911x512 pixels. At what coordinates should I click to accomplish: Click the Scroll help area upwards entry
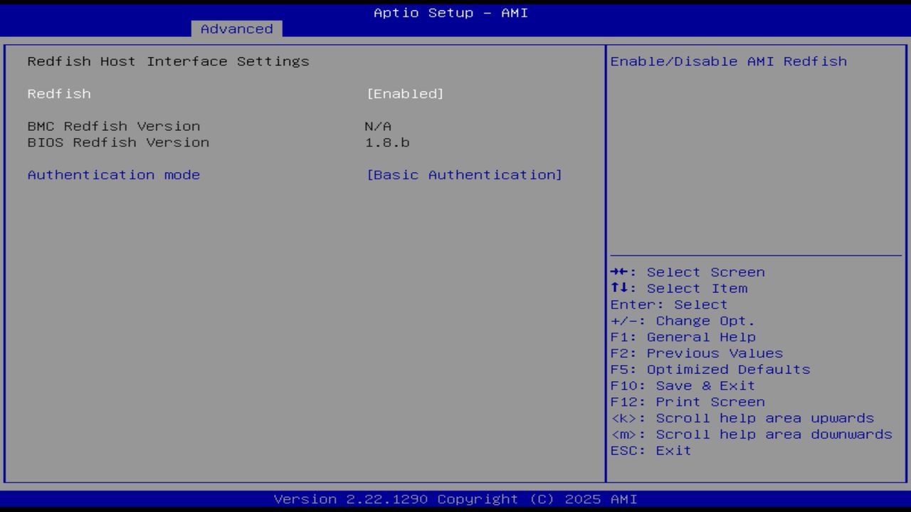click(742, 417)
